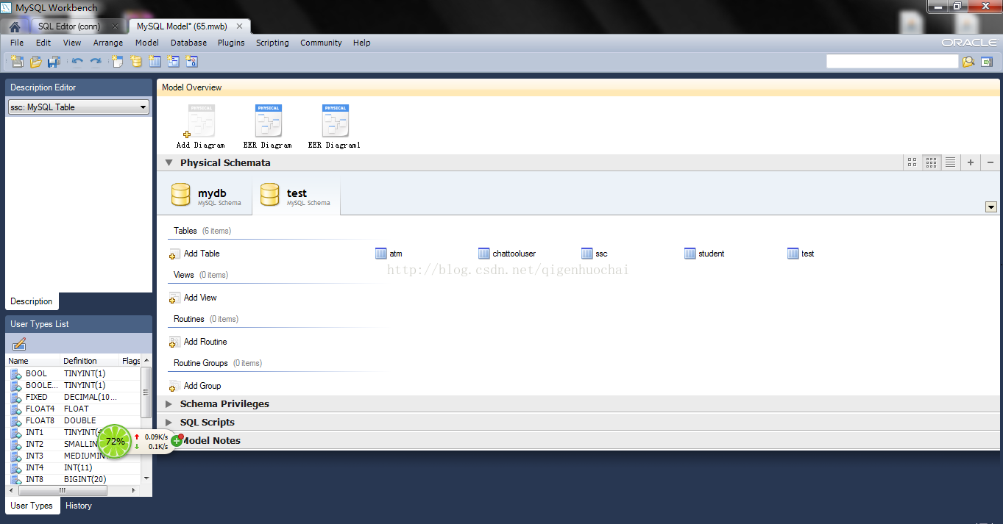
Task: Click the Description tab
Action: click(32, 301)
